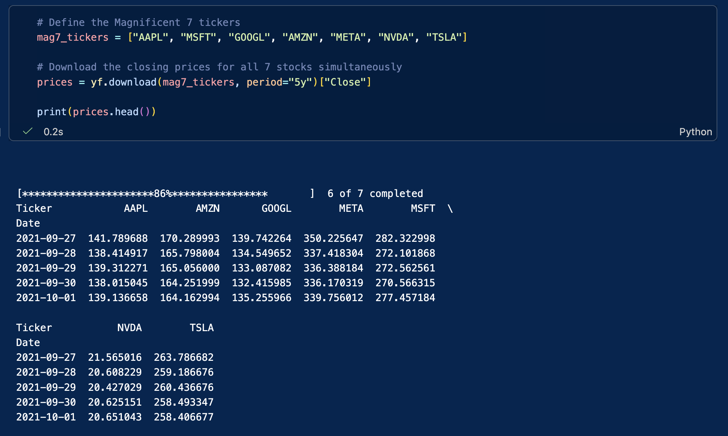Image resolution: width=728 pixels, height=436 pixels.
Task: Click the period="5y" argument
Action: click(279, 82)
